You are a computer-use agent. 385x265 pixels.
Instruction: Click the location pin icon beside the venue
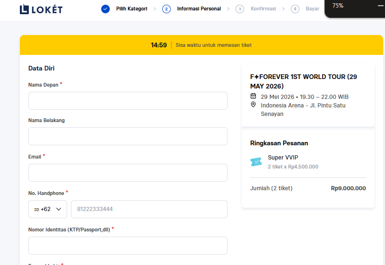click(253, 105)
